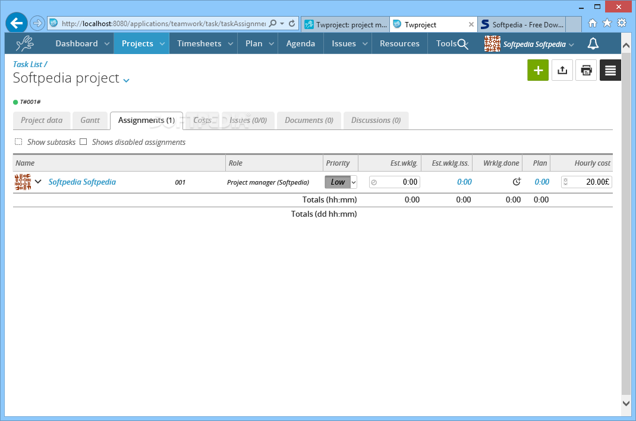Click the Plan 0:00 link
Screen dimensions: 636x421
coord(542,182)
